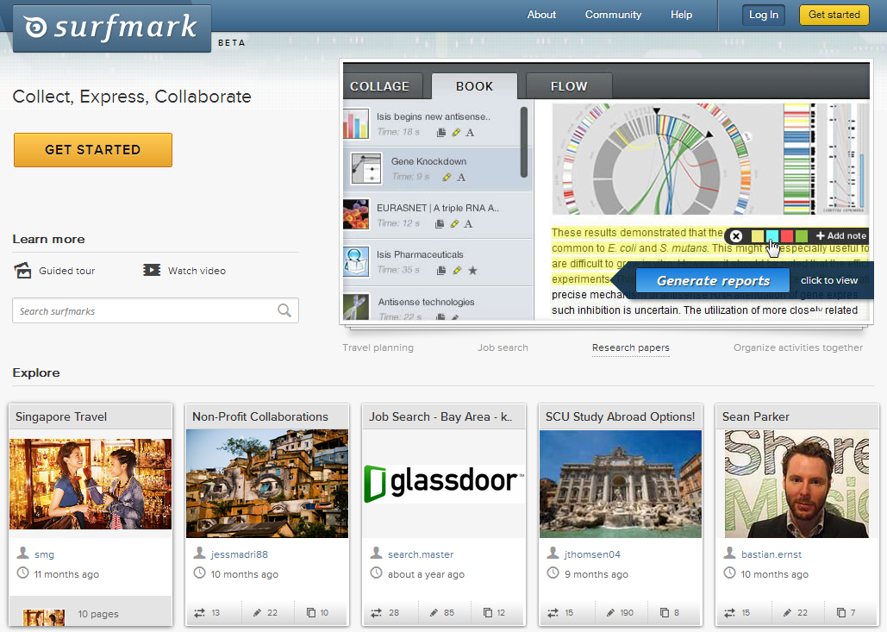The width and height of the screenshot is (887, 632).
Task: Open the Watch video link
Action: (197, 271)
